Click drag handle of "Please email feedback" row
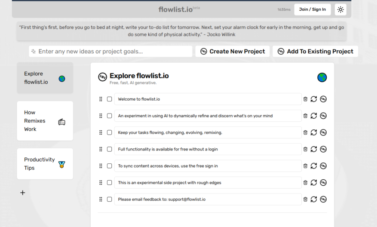This screenshot has width=377, height=227. tap(101, 199)
